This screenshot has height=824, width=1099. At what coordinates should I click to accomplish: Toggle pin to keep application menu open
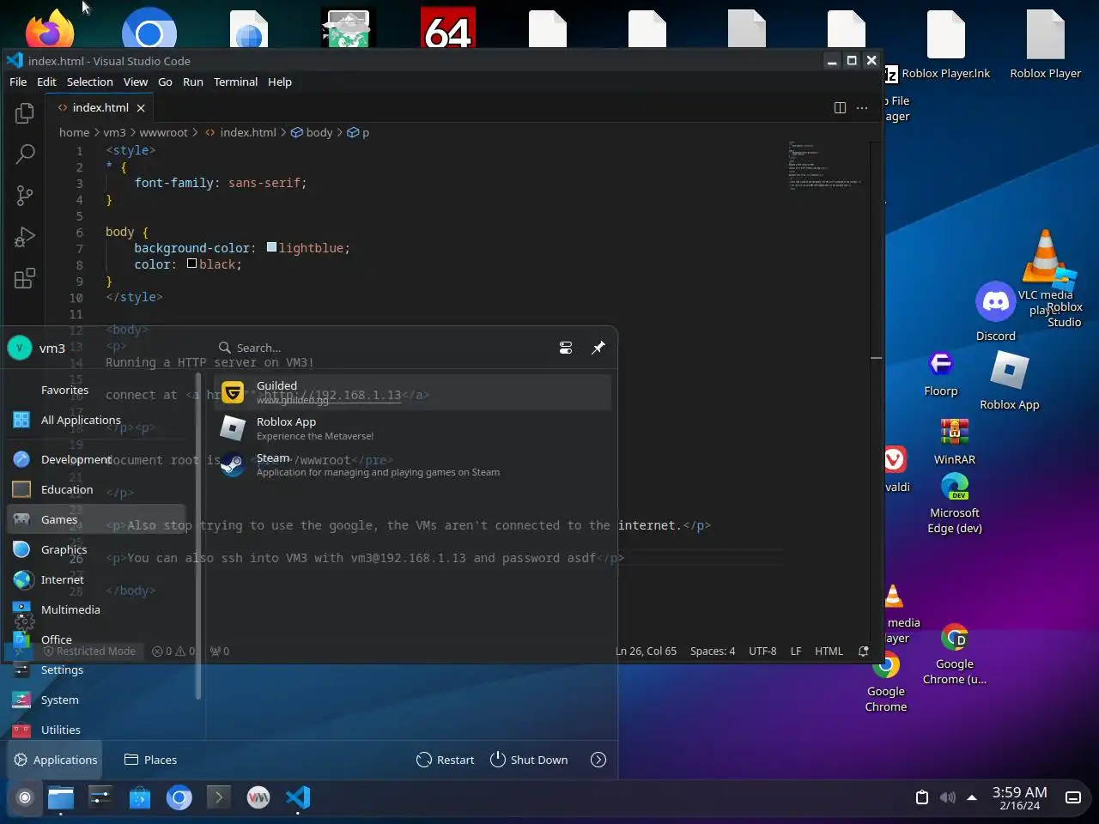598,348
